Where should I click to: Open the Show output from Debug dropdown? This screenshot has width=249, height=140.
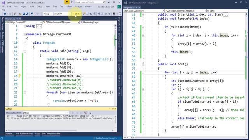[x=46, y=113]
